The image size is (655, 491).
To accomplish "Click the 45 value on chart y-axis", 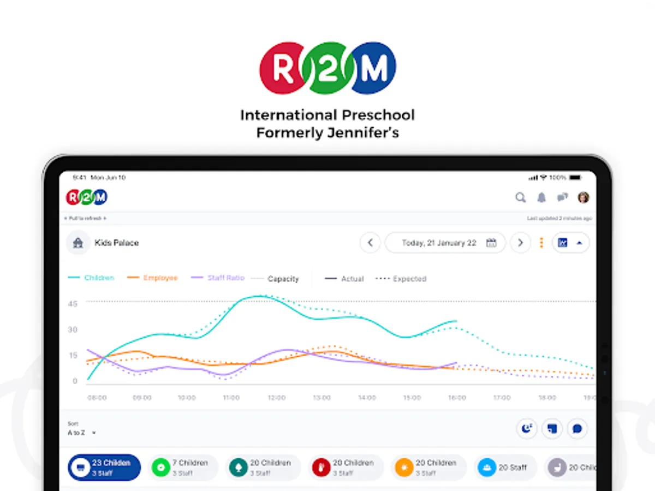I will 73,303.
